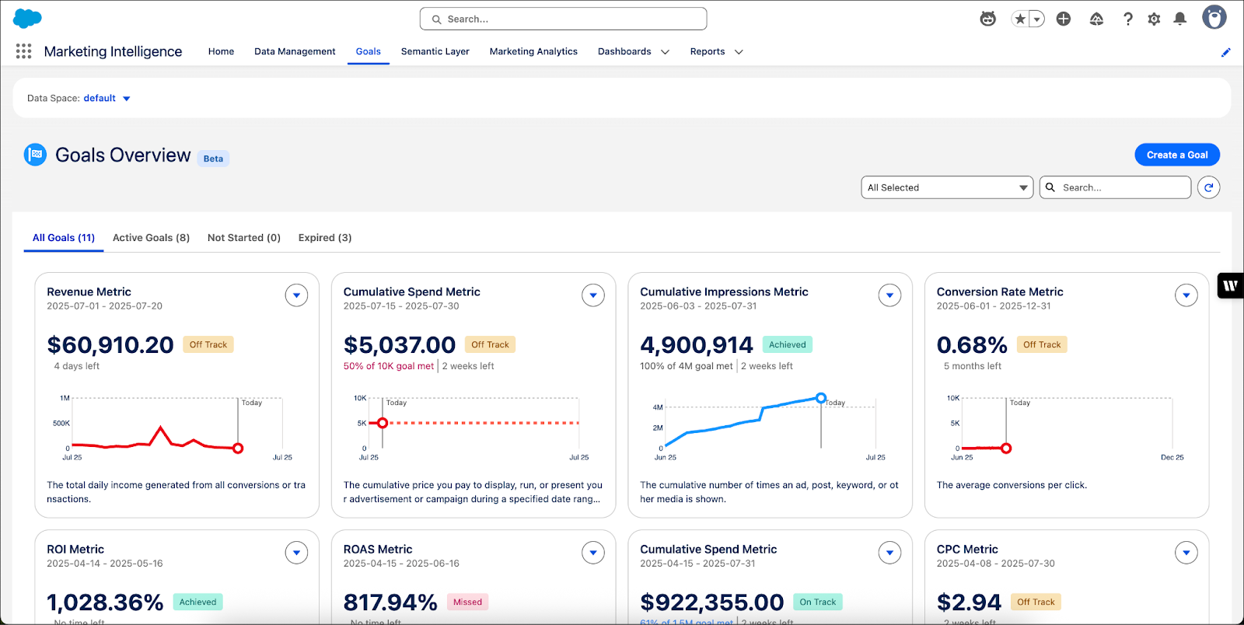
Task: Open the Setup gear icon
Action: click(1154, 19)
